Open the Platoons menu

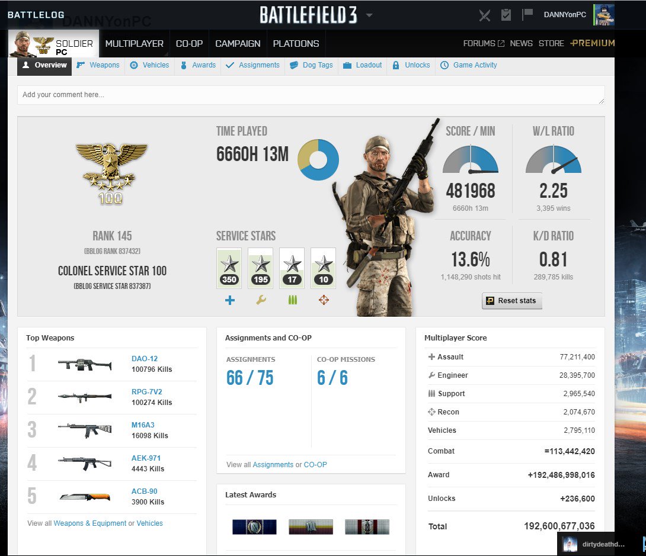coord(296,43)
